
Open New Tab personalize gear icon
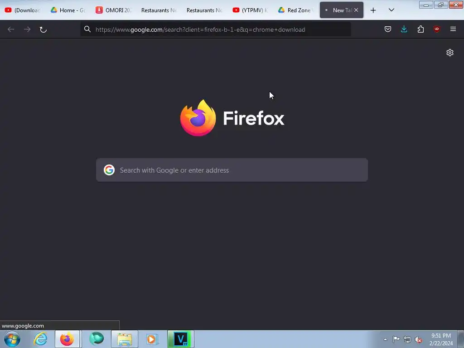[450, 53]
